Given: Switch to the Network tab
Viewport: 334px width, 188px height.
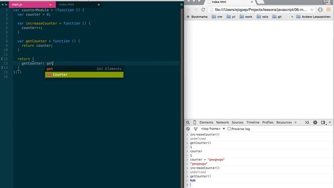Looking at the screenshot, I should pos(222,122).
